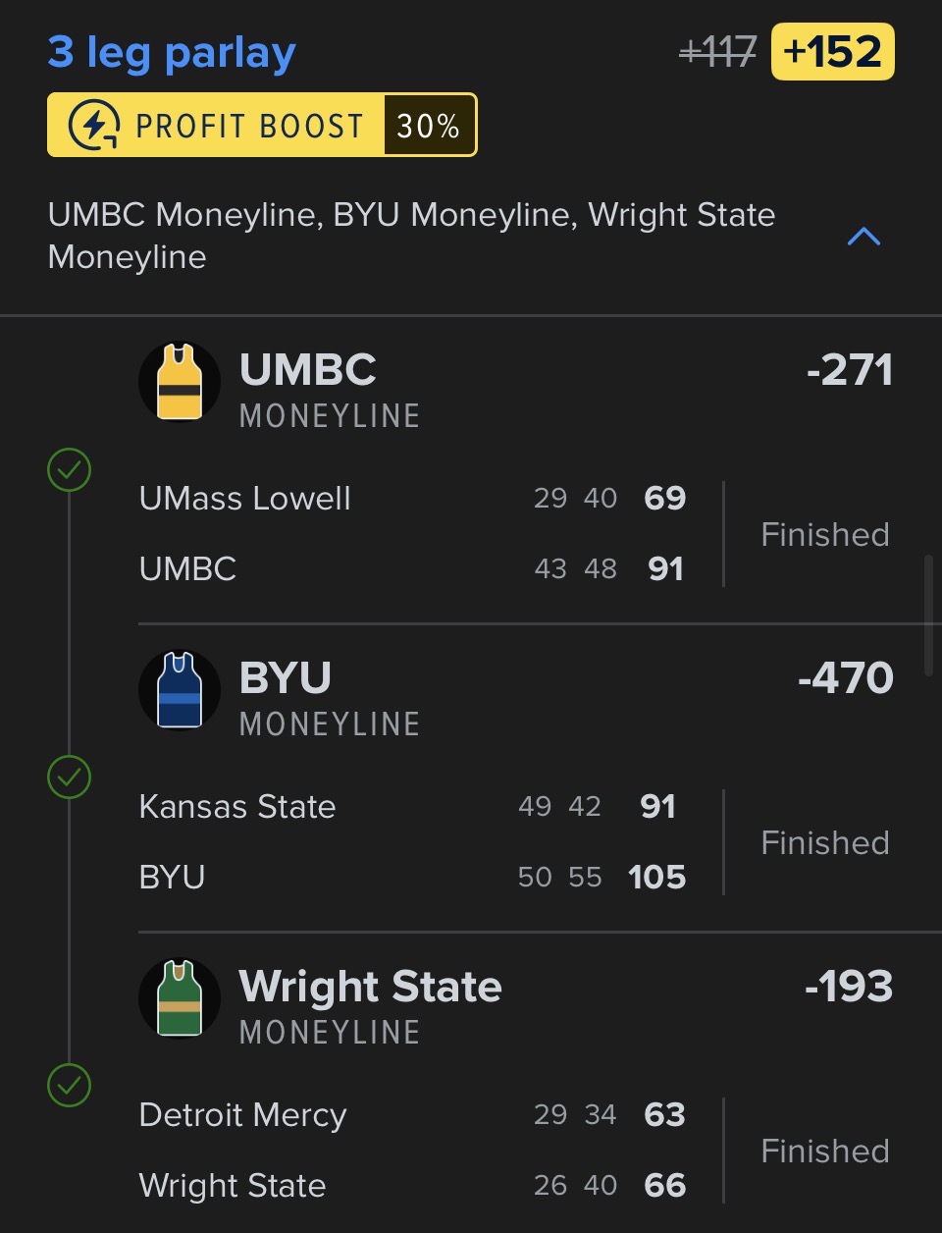Tap the boosted +152 odds badge

[832, 52]
